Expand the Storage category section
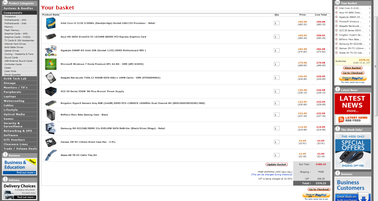 [10, 83]
